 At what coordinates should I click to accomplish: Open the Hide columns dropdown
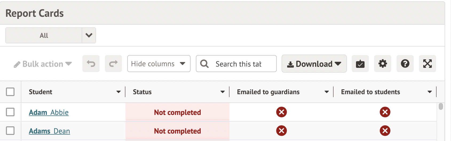pos(159,64)
